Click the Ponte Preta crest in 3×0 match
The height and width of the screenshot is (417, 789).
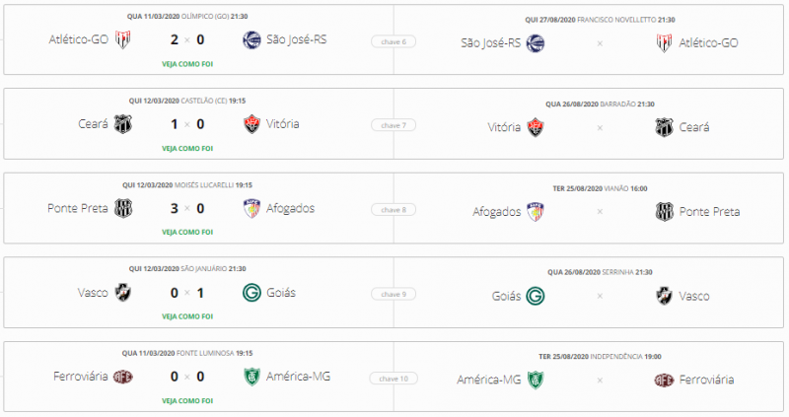[124, 209]
